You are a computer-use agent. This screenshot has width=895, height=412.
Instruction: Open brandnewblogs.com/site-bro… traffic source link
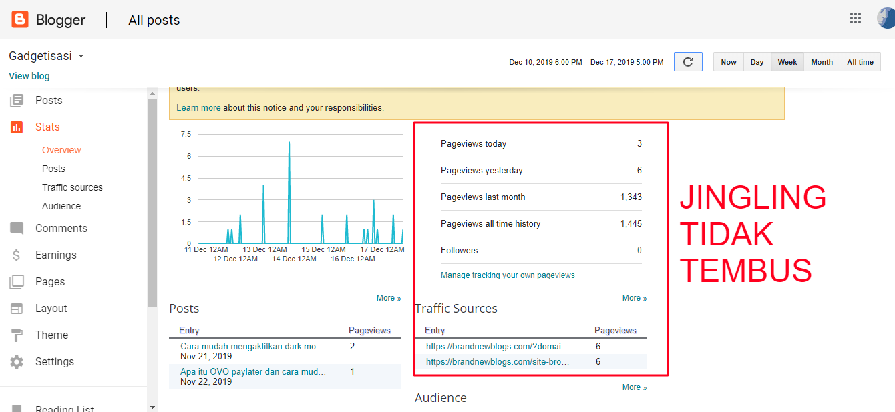point(498,362)
